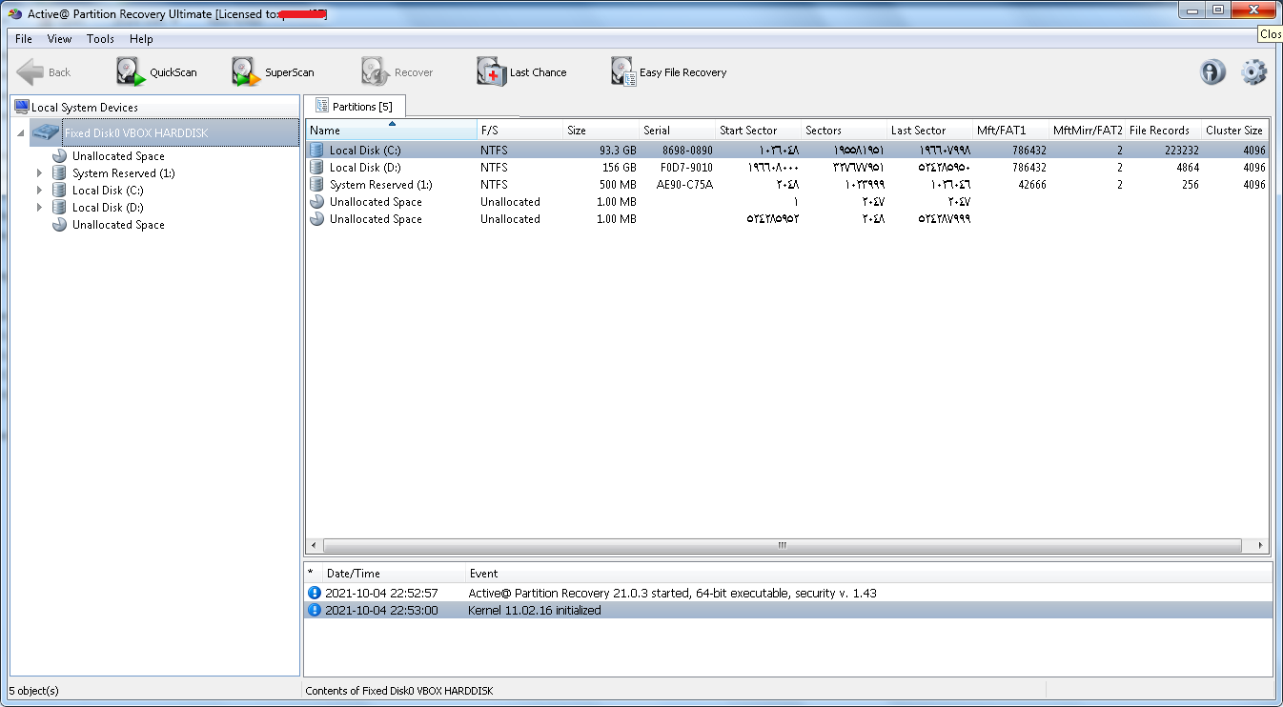Open the settings gear icon
Viewport: 1283px width, 707px height.
(x=1253, y=72)
